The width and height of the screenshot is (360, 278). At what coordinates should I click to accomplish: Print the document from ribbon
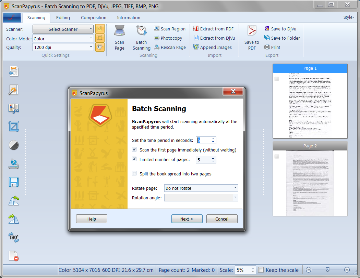coord(272,47)
